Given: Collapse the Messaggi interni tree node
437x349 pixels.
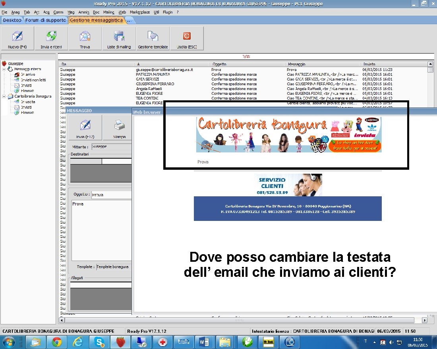Looking at the screenshot, I should click(x=4, y=69).
